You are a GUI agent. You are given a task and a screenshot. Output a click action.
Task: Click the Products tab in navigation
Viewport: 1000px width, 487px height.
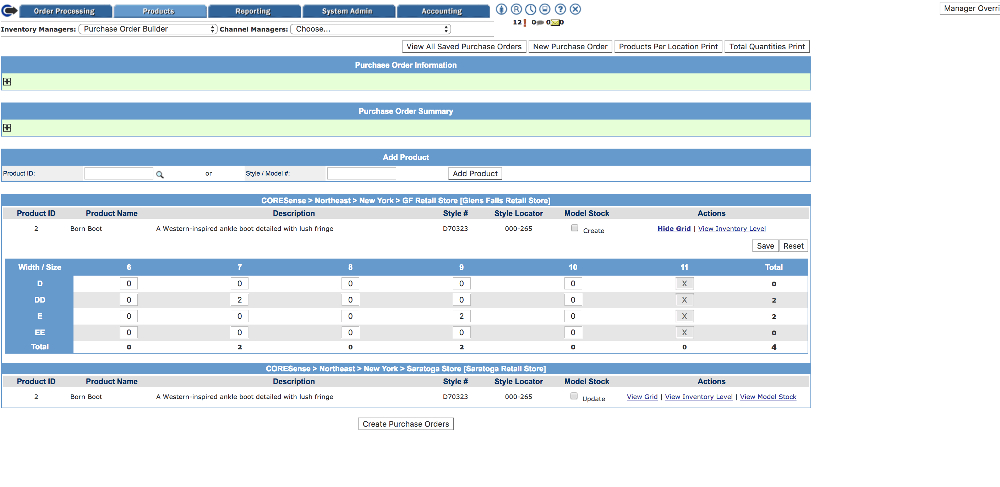point(158,10)
